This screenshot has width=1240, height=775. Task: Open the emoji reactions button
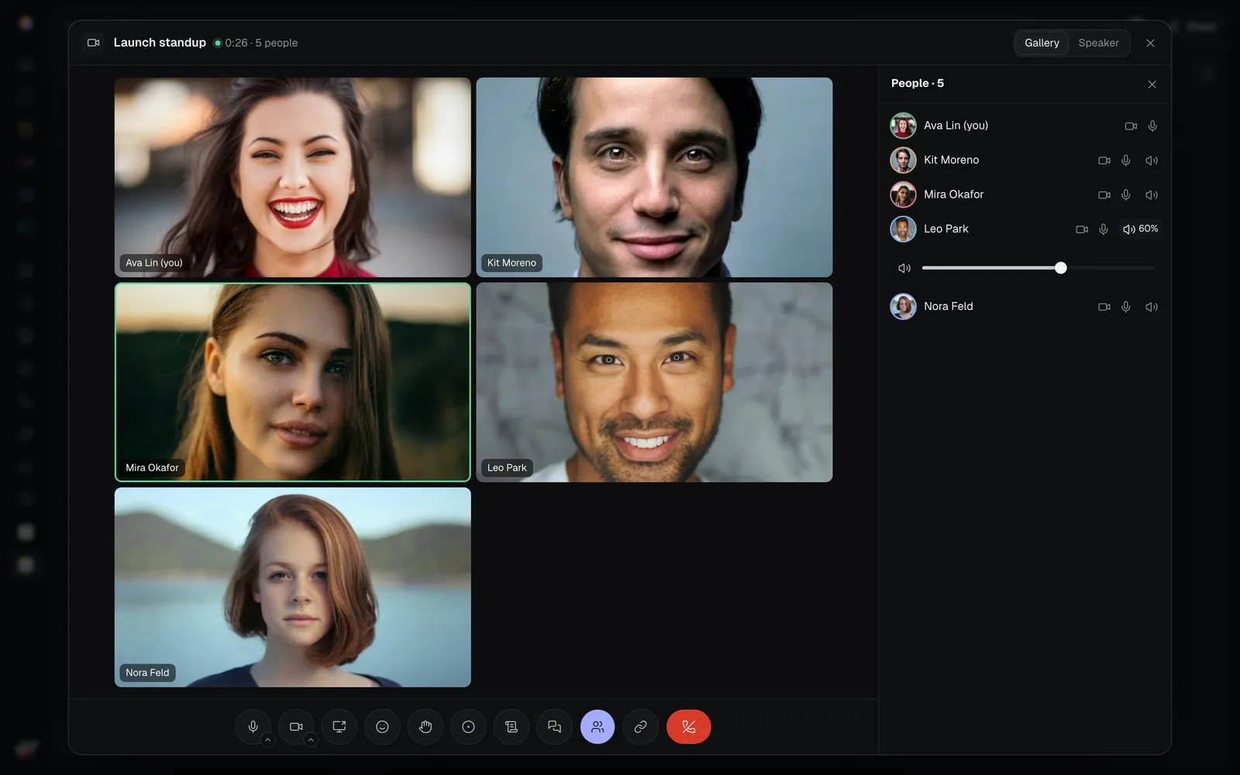tap(382, 727)
